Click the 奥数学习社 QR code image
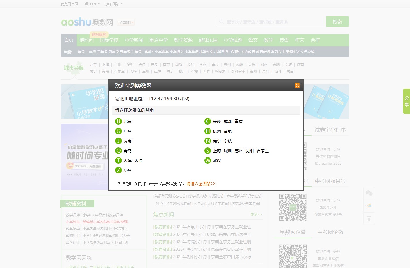The width and height of the screenshot is (410, 268). pos(293,207)
